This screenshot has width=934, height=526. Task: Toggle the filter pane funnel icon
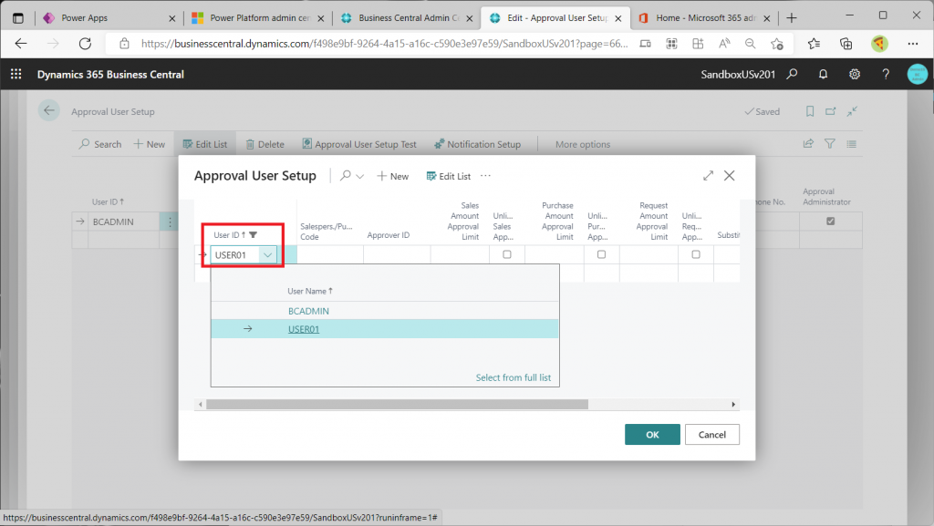coord(829,143)
